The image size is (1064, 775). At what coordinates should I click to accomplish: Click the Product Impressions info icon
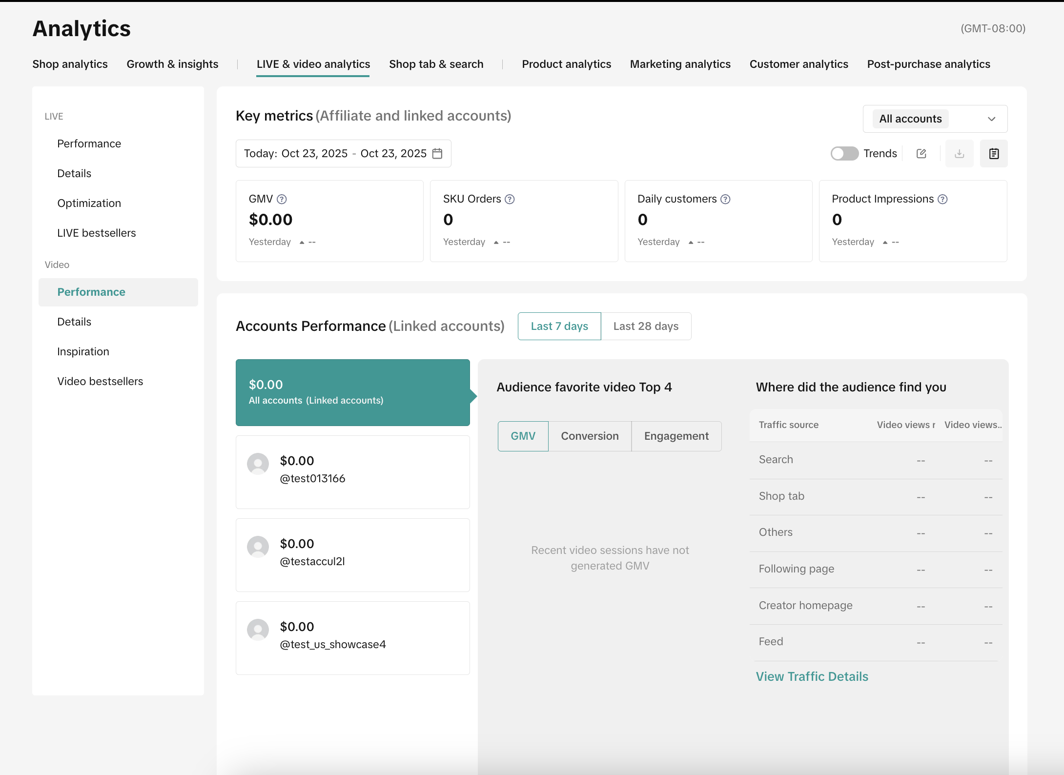(x=942, y=199)
